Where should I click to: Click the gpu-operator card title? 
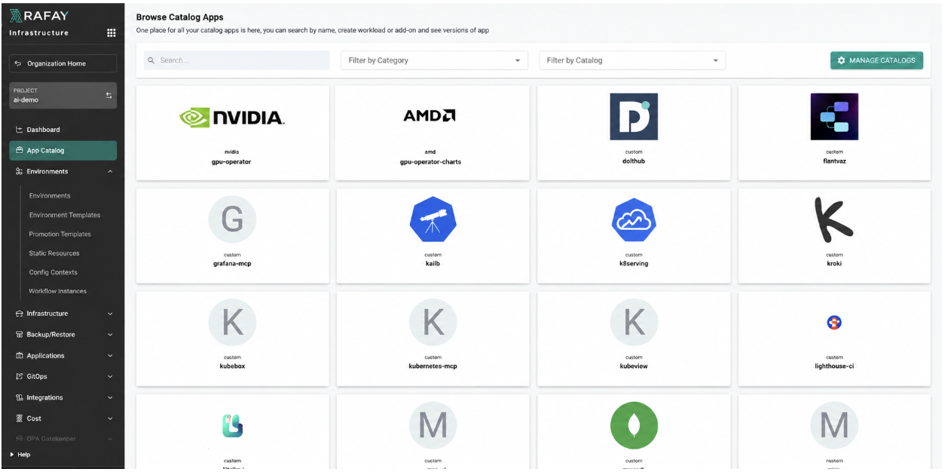232,162
